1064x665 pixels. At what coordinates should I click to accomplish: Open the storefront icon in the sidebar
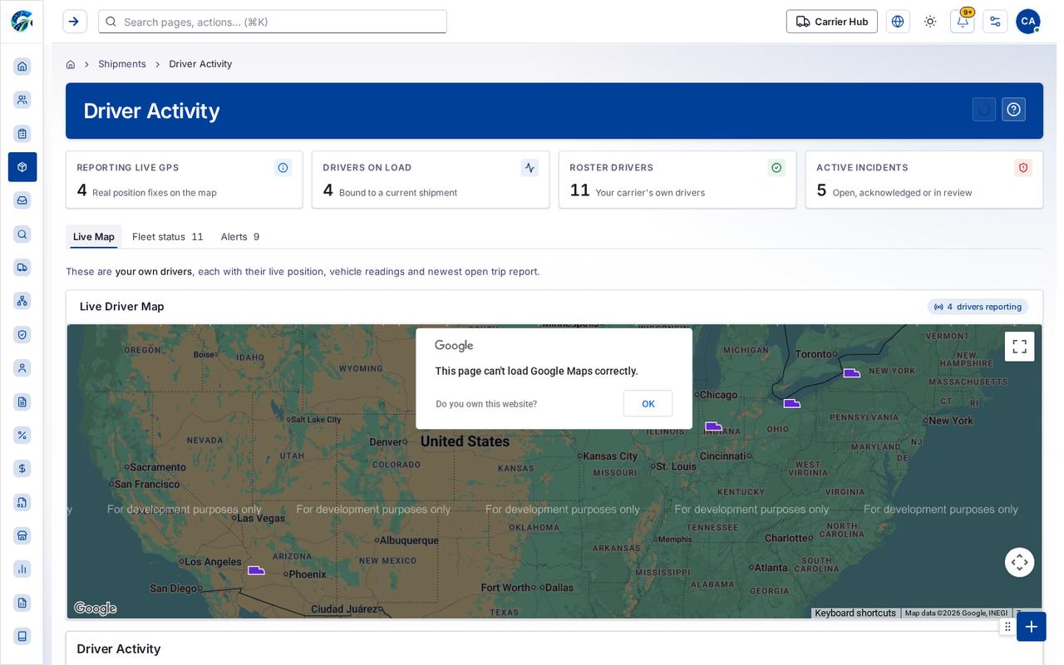point(22,535)
